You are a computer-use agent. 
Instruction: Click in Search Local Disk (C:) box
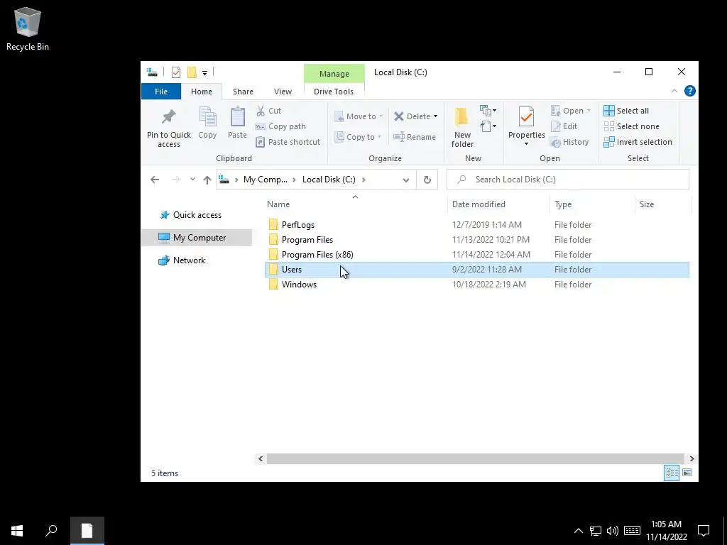[x=567, y=180]
